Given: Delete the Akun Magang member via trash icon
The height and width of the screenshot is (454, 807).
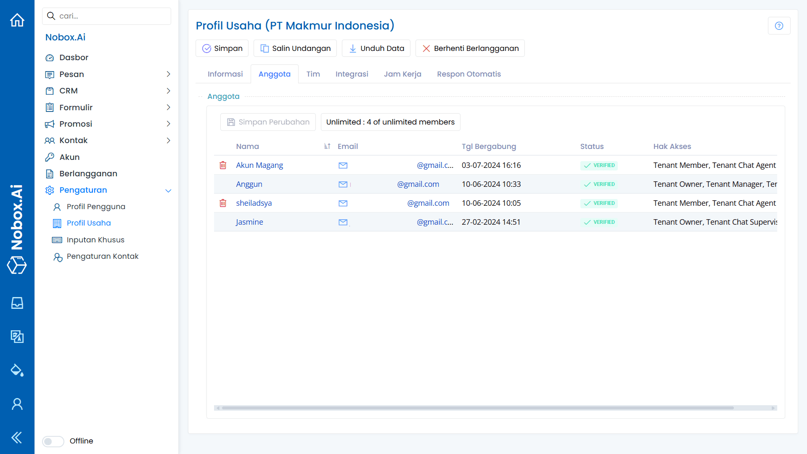Looking at the screenshot, I should coord(223,165).
